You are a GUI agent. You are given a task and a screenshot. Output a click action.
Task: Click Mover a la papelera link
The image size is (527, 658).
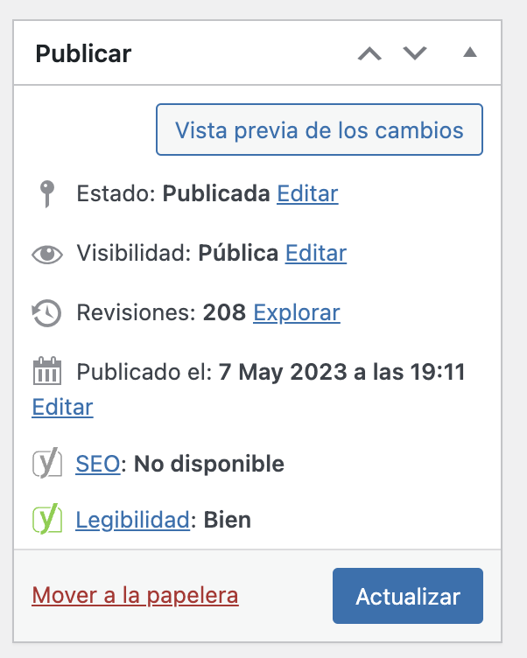click(135, 596)
